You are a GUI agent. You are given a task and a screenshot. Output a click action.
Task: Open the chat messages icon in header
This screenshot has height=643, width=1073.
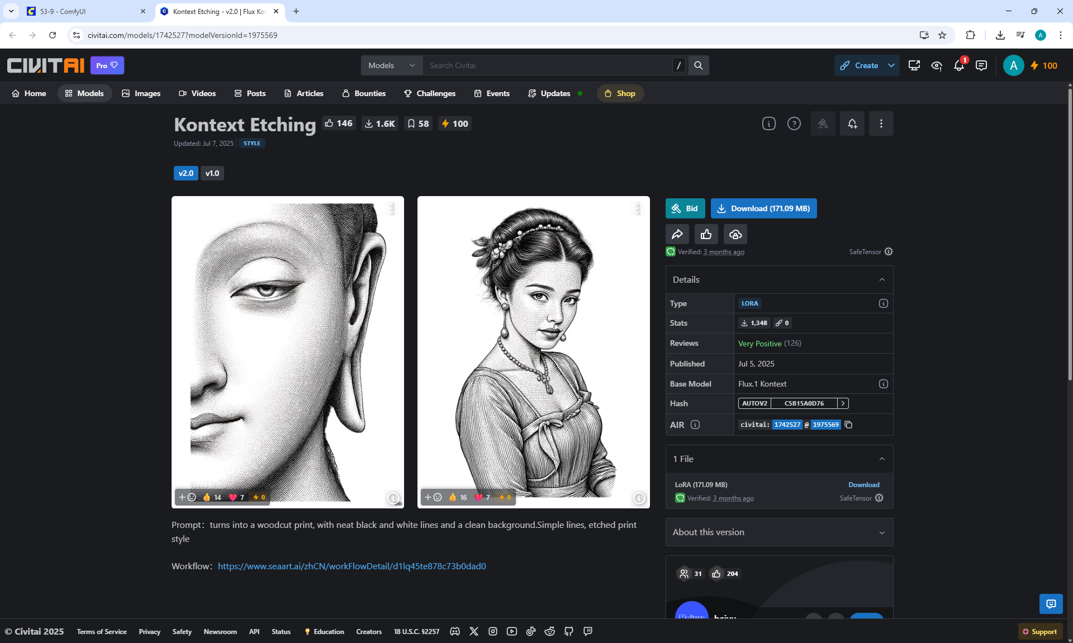tap(981, 65)
